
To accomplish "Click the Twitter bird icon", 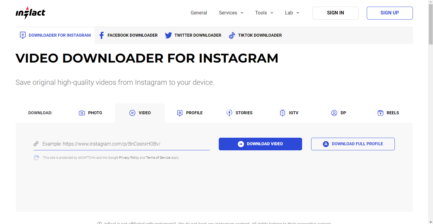I will coord(169,35).
